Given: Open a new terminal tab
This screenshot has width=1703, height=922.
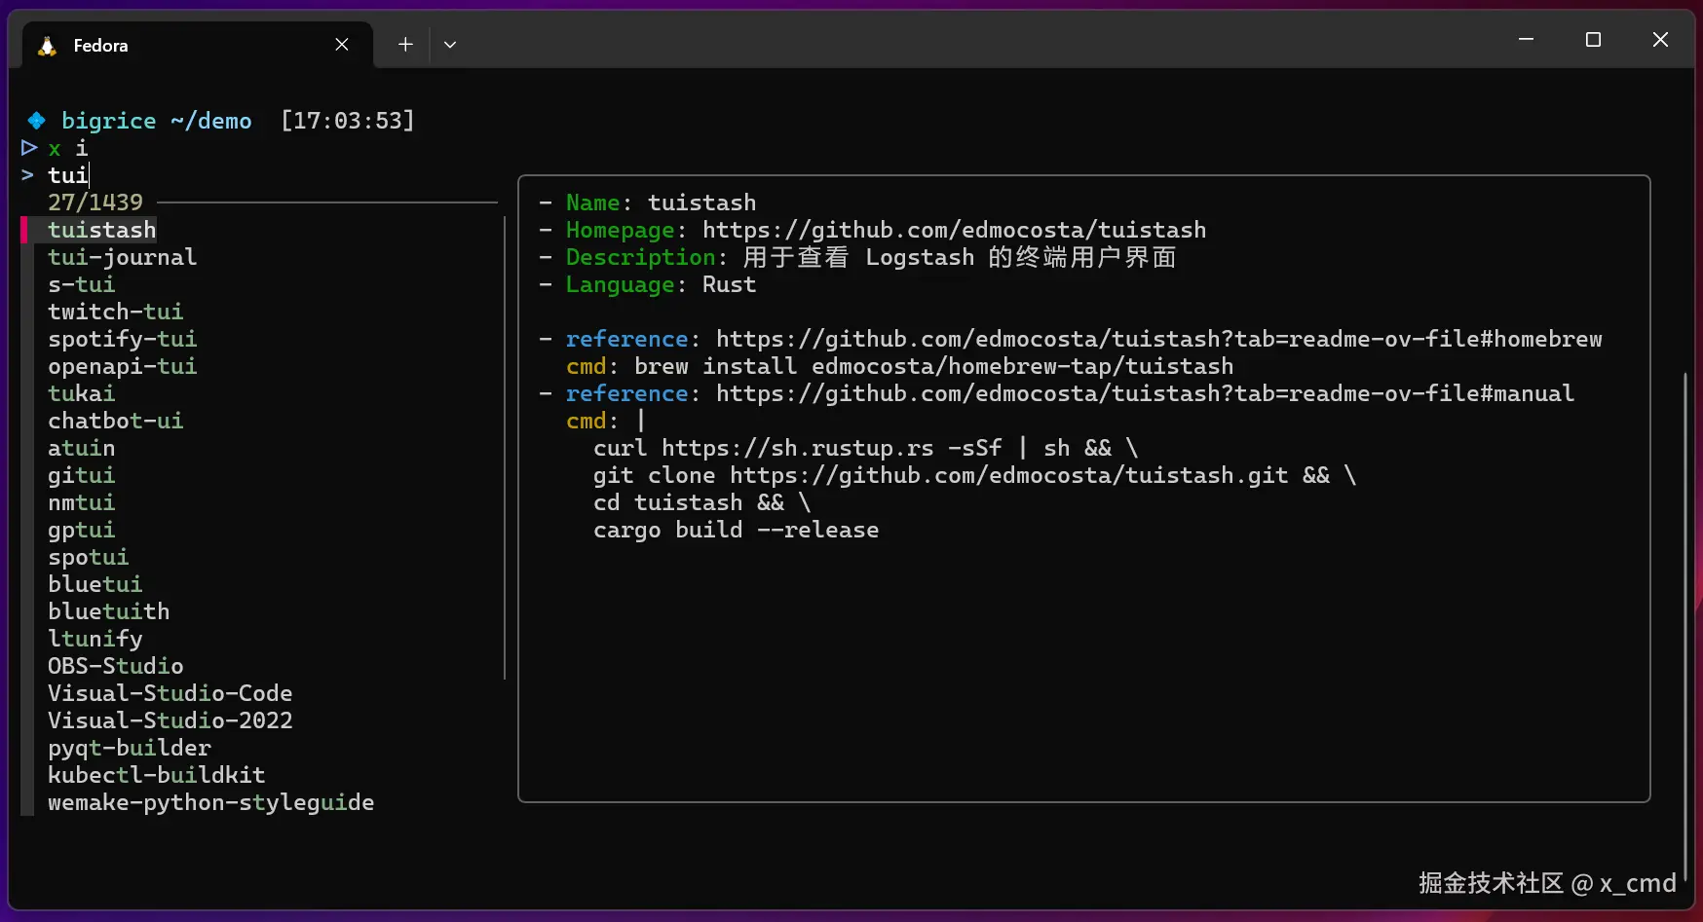Looking at the screenshot, I should [405, 45].
